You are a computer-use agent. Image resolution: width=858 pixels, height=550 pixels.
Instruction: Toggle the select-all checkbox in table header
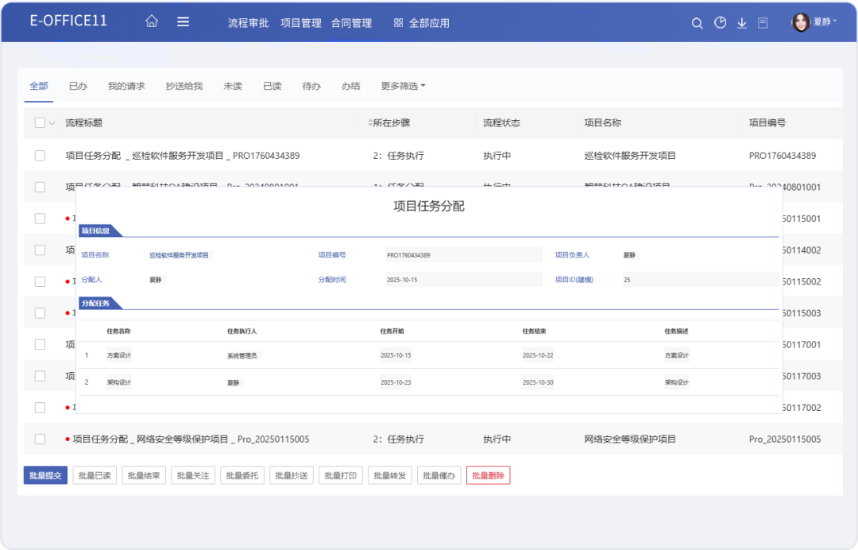click(x=40, y=123)
